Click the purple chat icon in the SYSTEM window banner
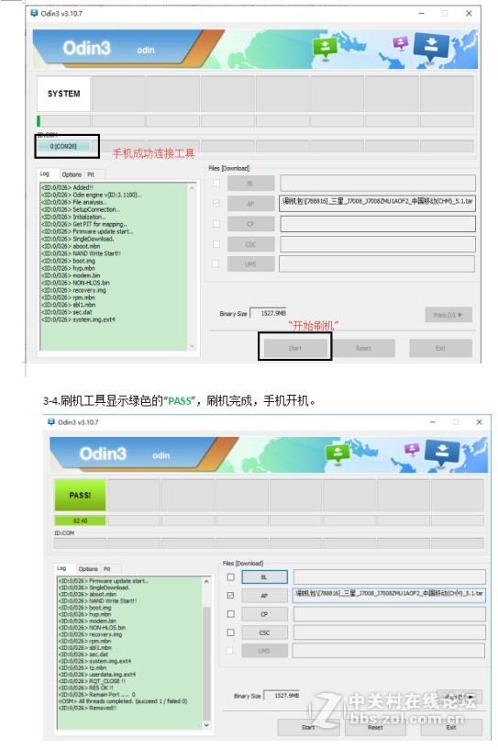This screenshot has height=750, width=498. [x=400, y=43]
